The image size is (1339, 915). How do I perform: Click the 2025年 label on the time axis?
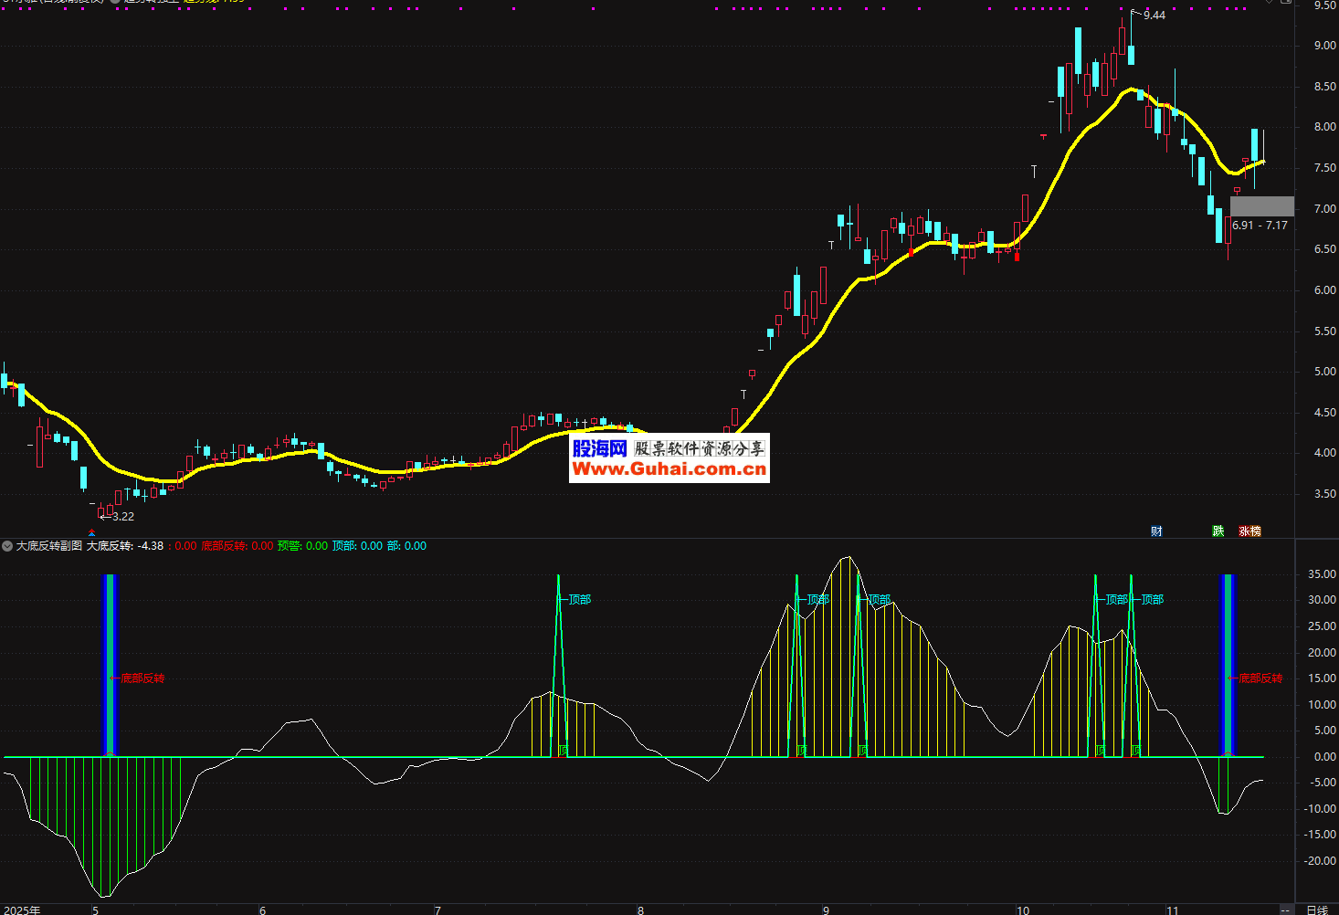click(x=22, y=910)
